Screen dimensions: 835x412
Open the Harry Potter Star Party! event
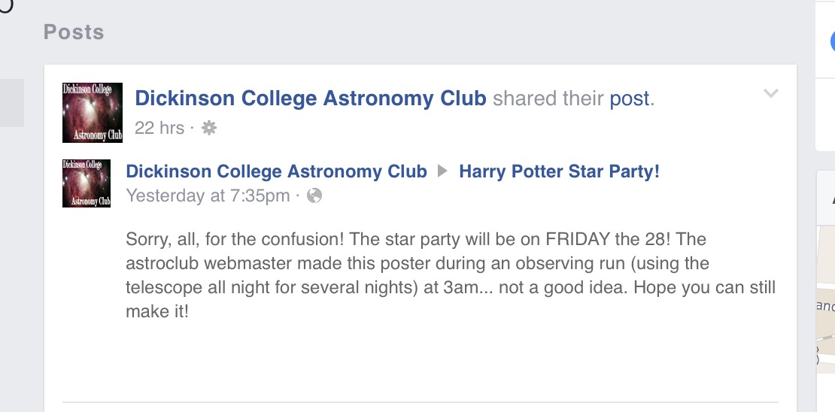pos(559,171)
